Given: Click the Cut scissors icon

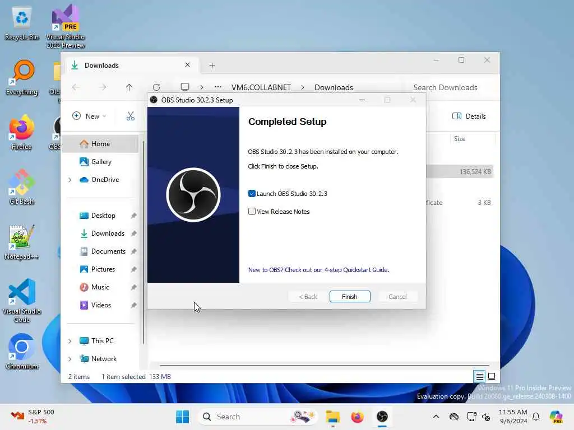Looking at the screenshot, I should 130,116.
